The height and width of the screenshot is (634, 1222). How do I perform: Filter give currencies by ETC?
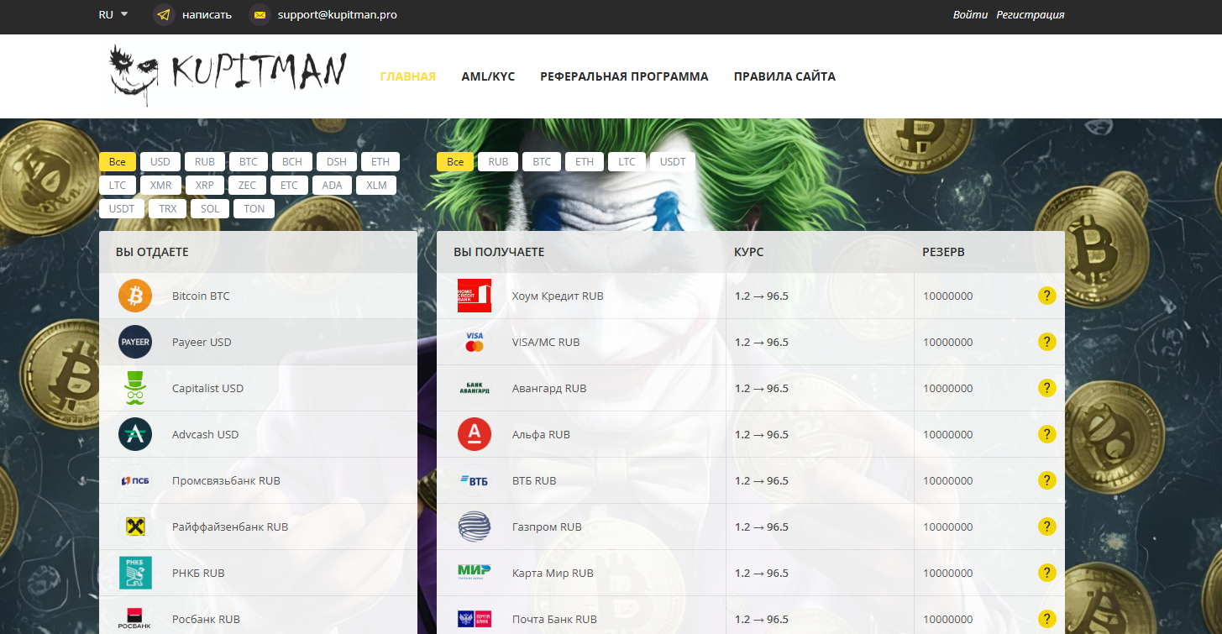pyautogui.click(x=289, y=185)
